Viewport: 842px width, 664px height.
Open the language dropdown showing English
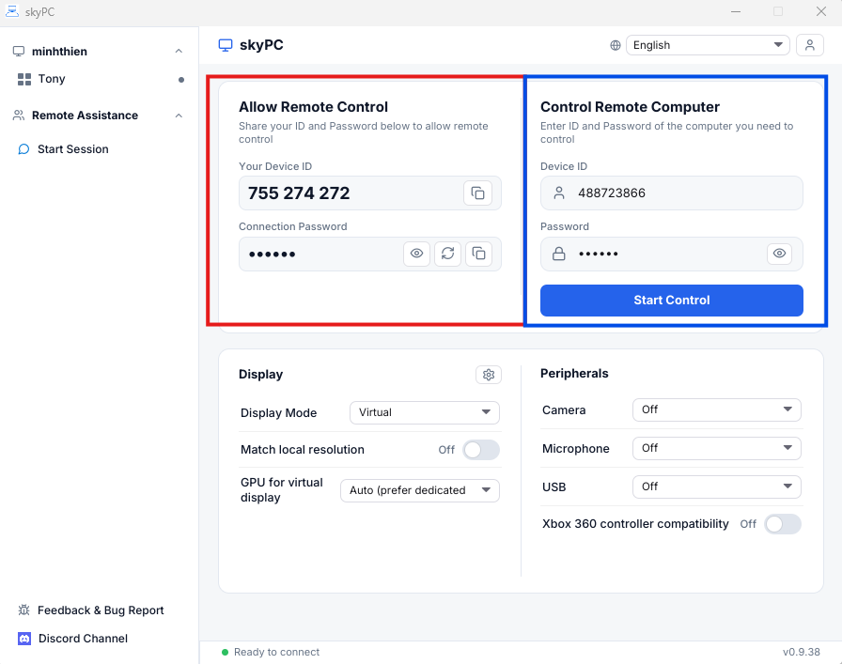coord(708,45)
